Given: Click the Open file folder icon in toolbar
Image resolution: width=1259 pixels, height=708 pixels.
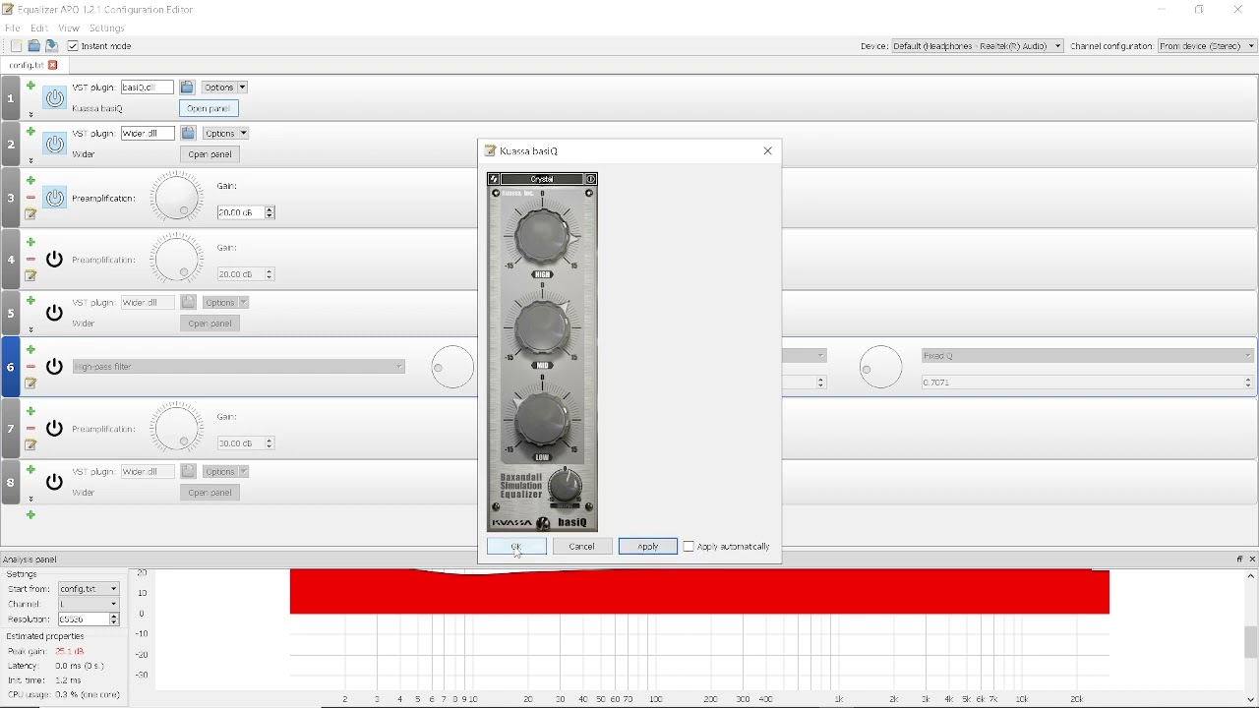Looking at the screenshot, I should pos(33,46).
